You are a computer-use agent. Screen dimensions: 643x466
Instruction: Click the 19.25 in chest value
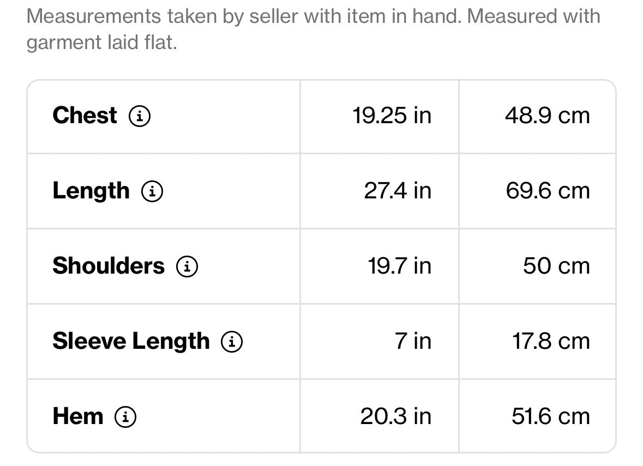pyautogui.click(x=392, y=115)
